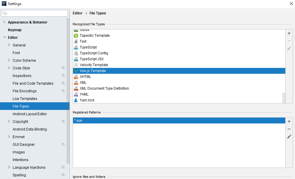Expand the Emmet node arrow

pyautogui.click(x=9, y=137)
